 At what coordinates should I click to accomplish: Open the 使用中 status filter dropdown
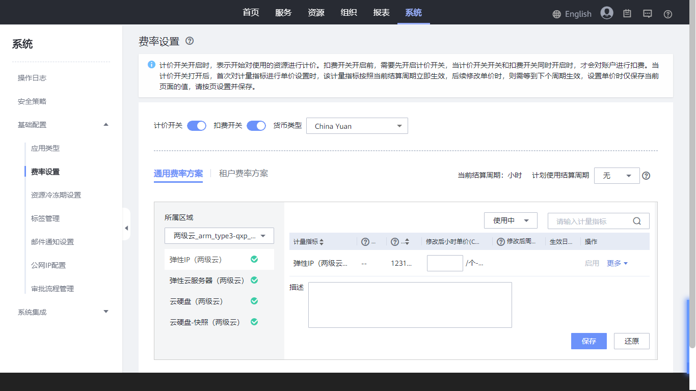(511, 220)
